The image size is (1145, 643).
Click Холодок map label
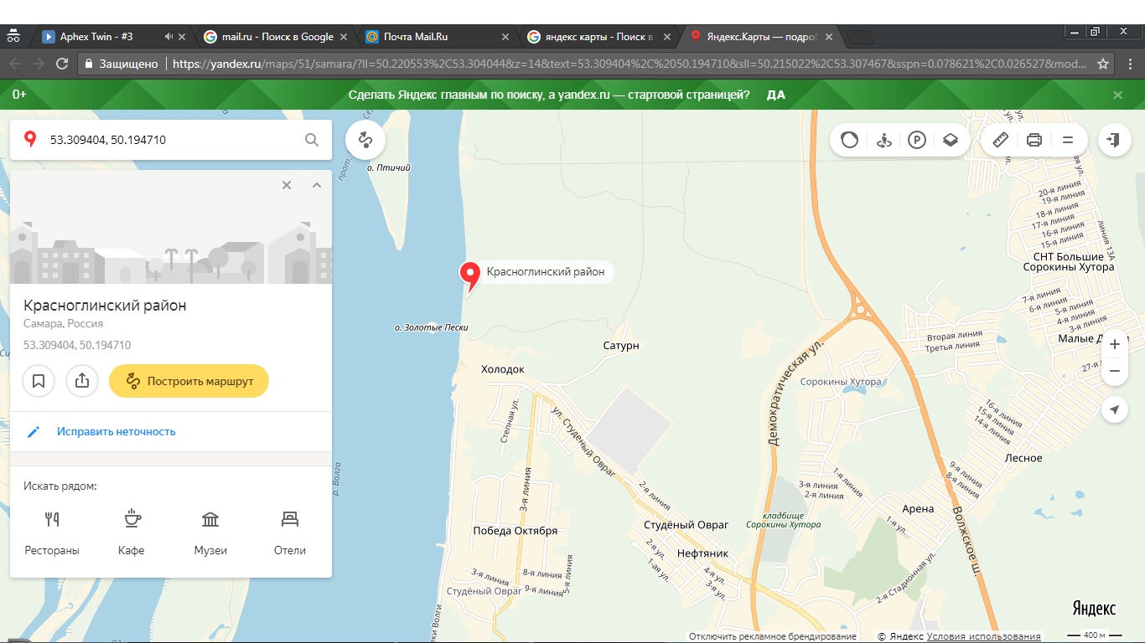coord(503,369)
